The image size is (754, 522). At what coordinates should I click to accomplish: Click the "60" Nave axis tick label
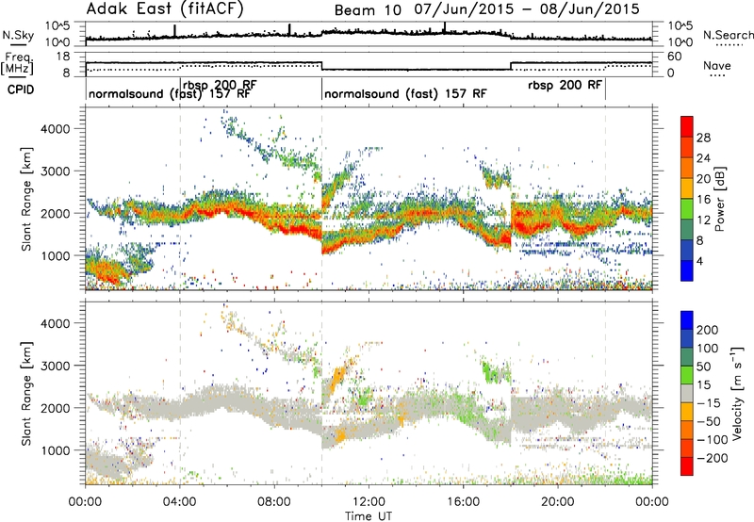click(675, 57)
